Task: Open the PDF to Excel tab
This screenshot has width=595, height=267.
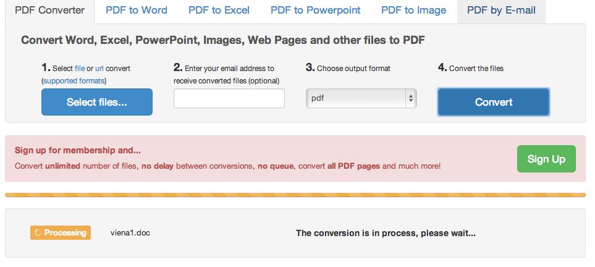Action: pyautogui.click(x=219, y=11)
